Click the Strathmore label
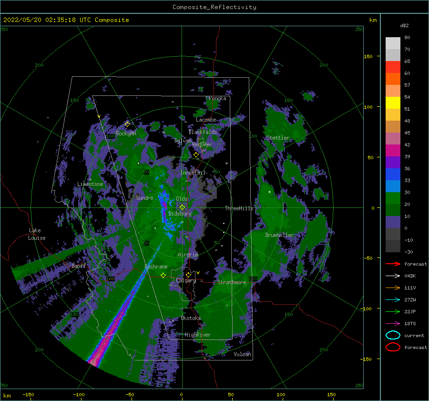This screenshot has height=401, width=429. (x=232, y=282)
